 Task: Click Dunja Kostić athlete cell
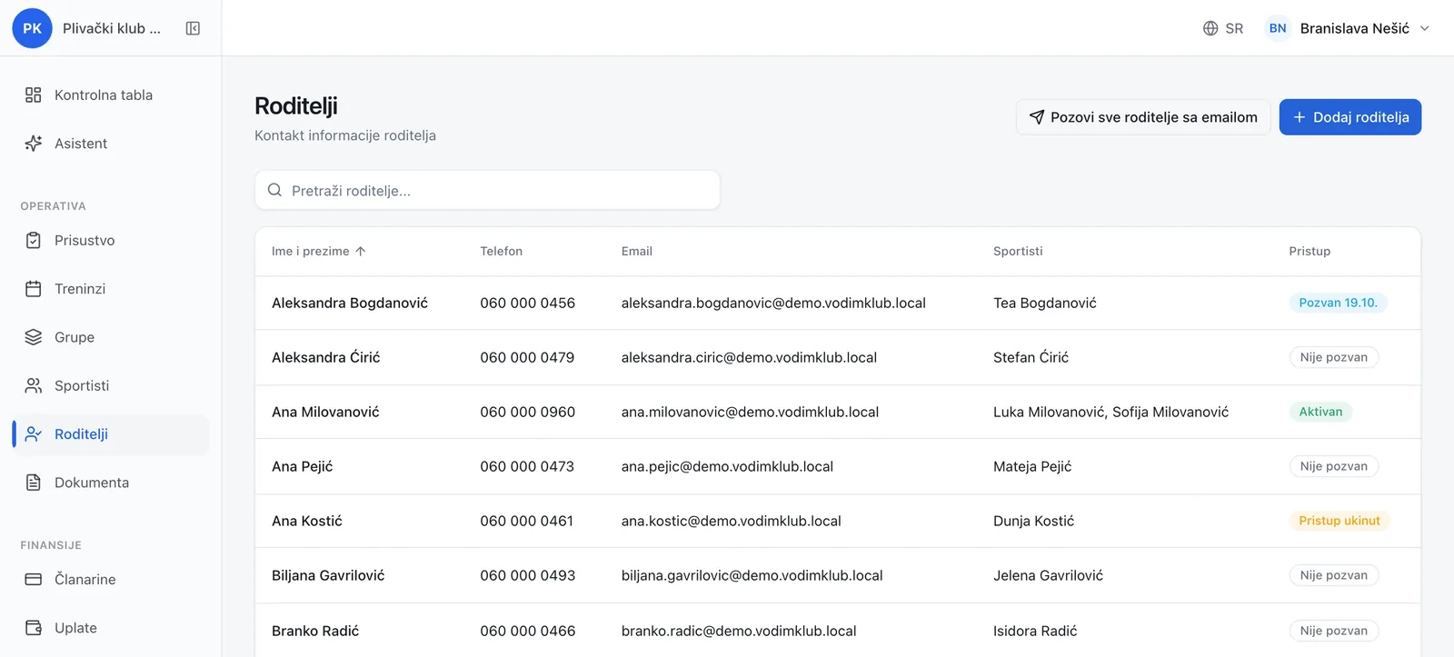click(x=1033, y=521)
